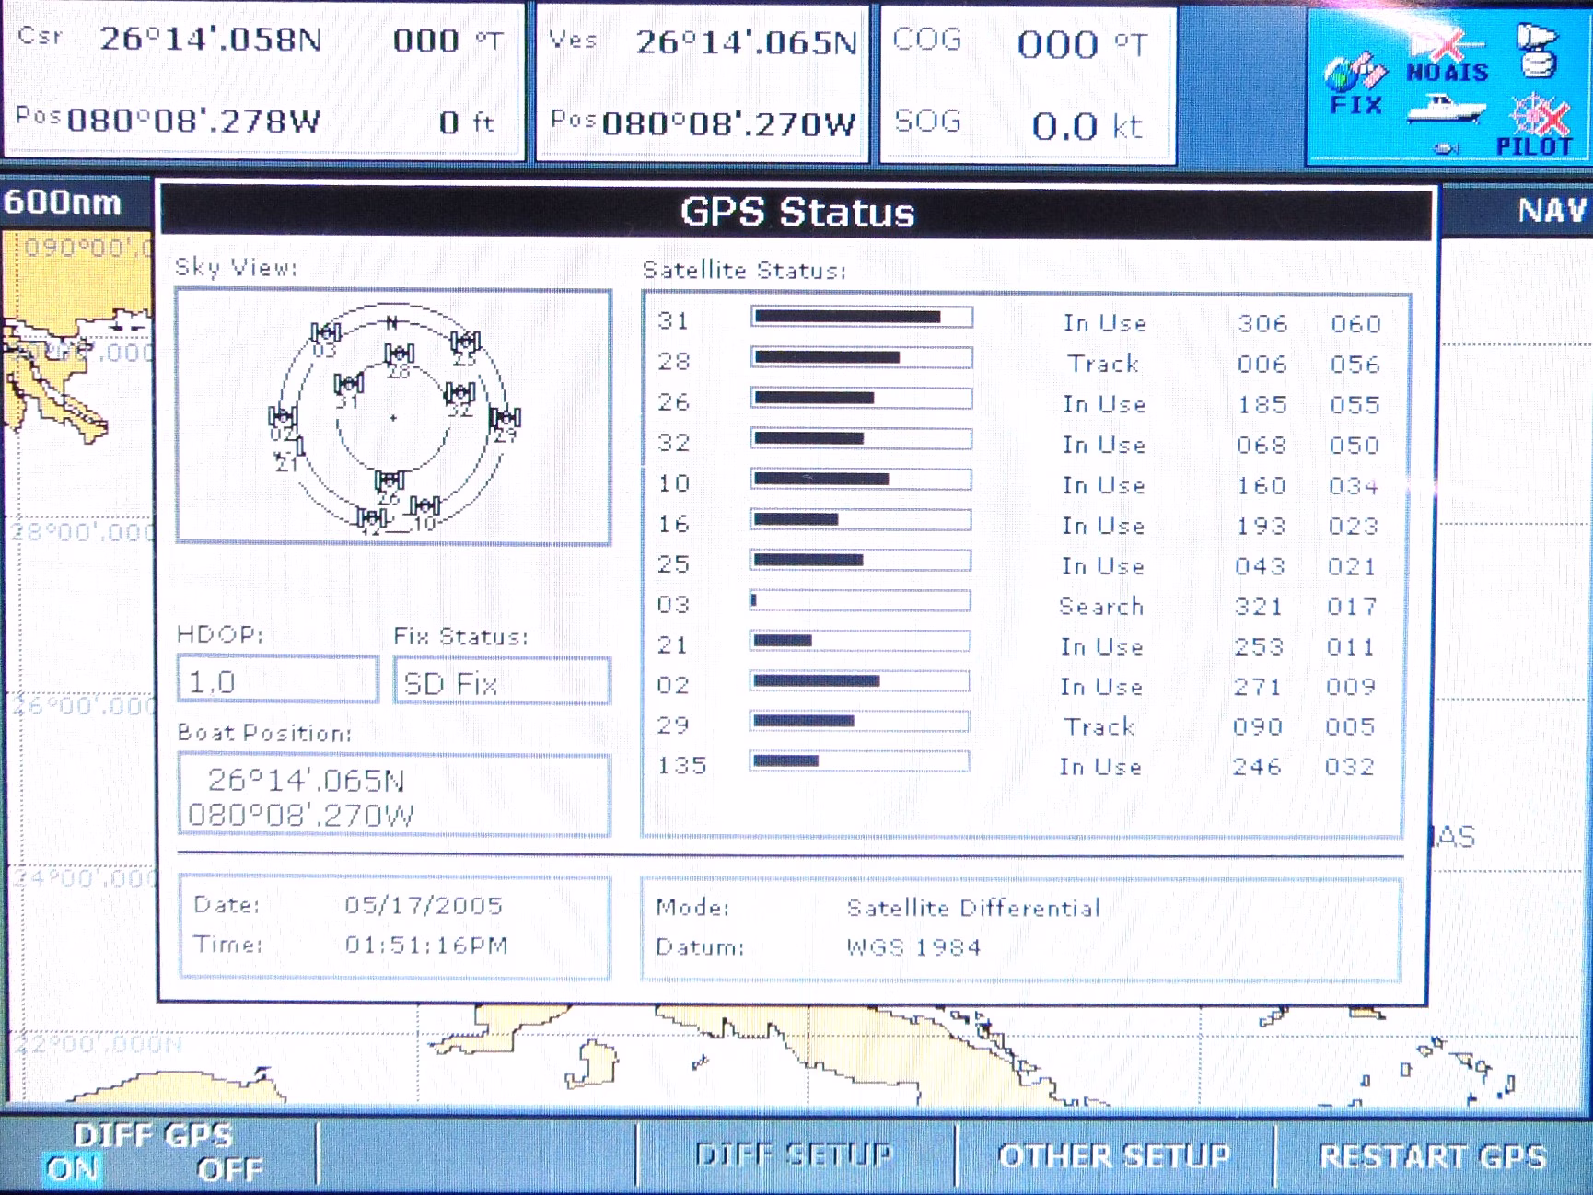Viewport: 1593px width, 1195px height.
Task: Click the NO AIS status icon
Action: 1448,57
